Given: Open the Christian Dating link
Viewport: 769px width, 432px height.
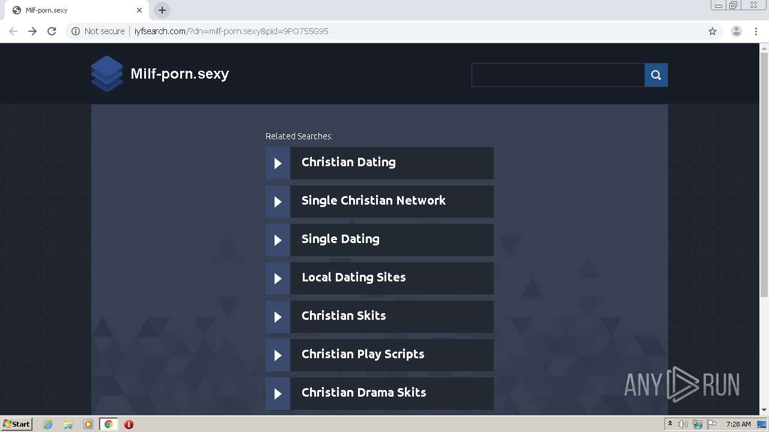Looking at the screenshot, I should [x=348, y=163].
